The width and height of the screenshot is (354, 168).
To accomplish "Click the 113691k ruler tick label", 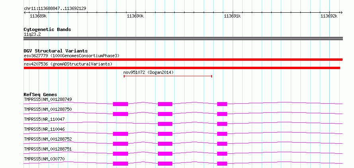I will click(x=232, y=16).
